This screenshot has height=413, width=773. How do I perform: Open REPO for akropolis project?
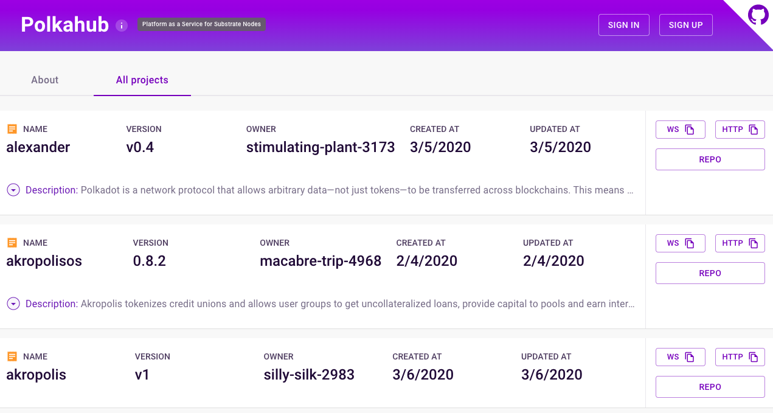710,387
